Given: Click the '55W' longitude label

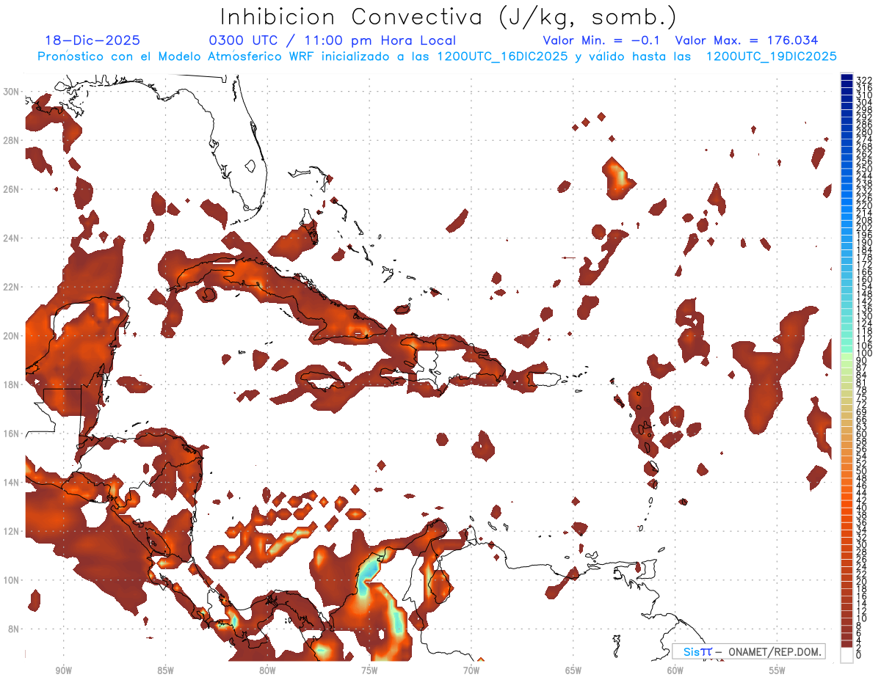Looking at the screenshot, I should (x=777, y=671).
